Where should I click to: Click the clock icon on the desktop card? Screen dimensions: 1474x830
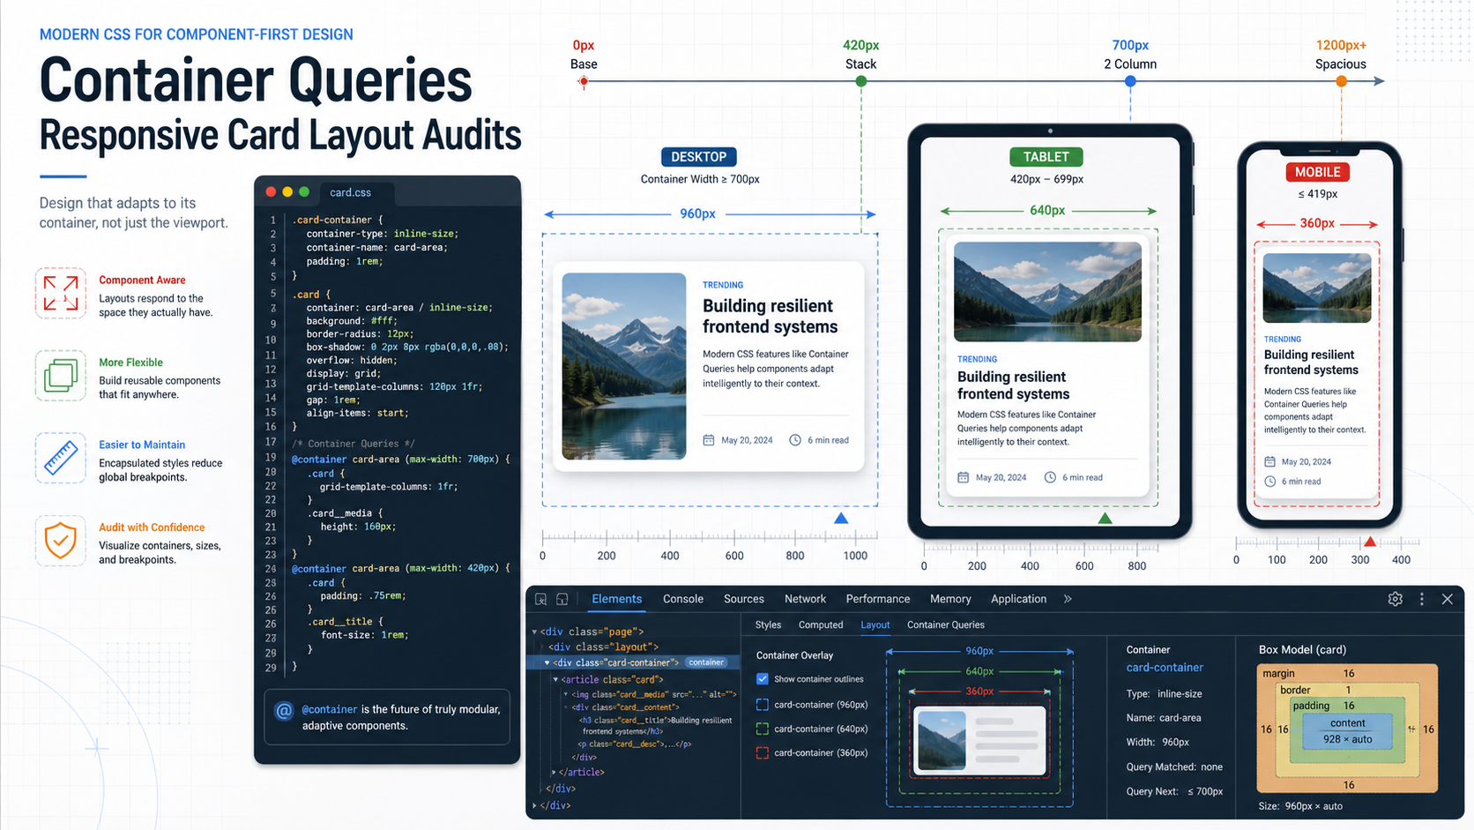794,440
